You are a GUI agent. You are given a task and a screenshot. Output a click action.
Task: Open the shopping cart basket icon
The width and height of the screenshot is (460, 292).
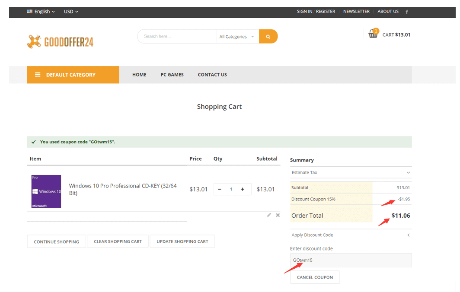pos(374,33)
